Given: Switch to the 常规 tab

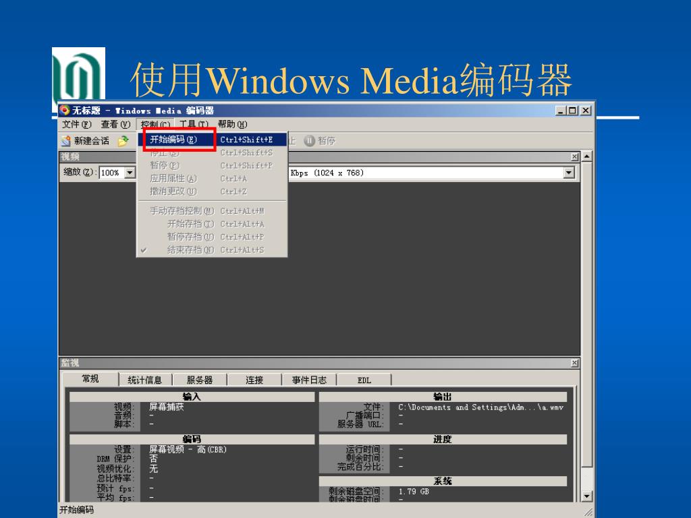Looking at the screenshot, I should point(90,379).
